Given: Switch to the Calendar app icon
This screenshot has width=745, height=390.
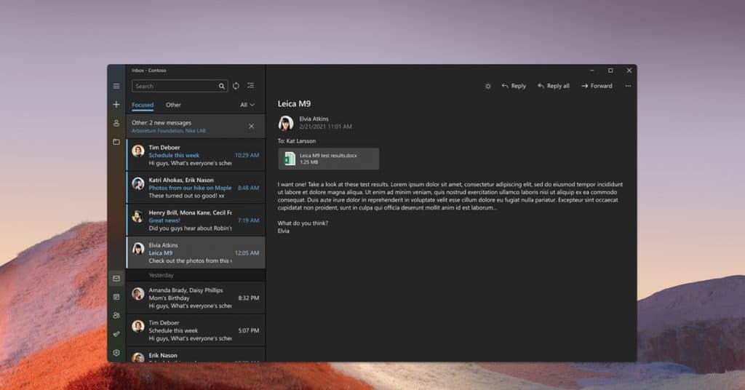Looking at the screenshot, I should [116, 297].
